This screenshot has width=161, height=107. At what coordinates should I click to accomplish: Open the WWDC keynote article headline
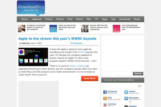57,39
